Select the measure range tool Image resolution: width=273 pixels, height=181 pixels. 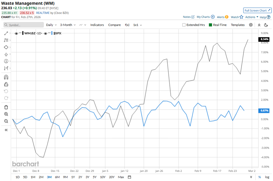[x=6, y=68]
